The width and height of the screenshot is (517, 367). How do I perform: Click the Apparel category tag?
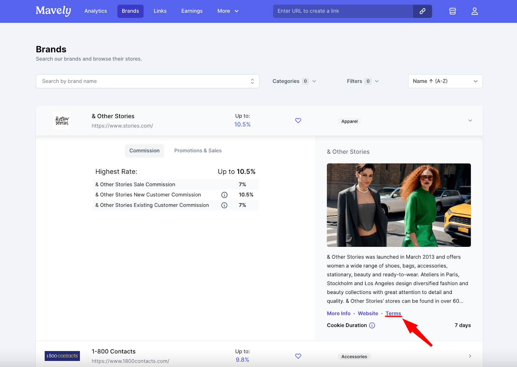click(349, 121)
